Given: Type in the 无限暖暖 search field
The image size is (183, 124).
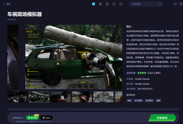Looking at the screenshot, I should point(142,4).
